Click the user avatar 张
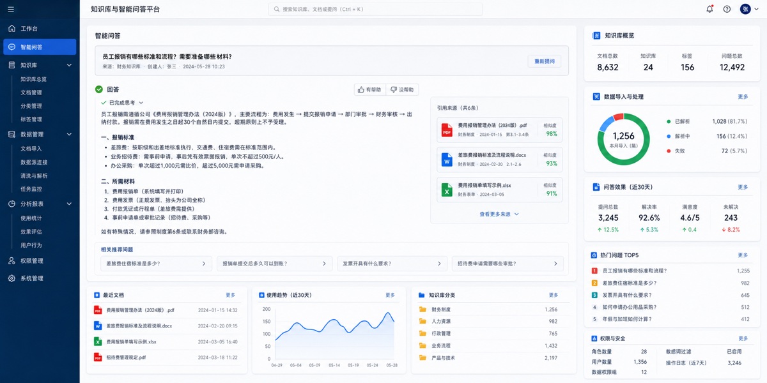767x383 pixels. (745, 9)
